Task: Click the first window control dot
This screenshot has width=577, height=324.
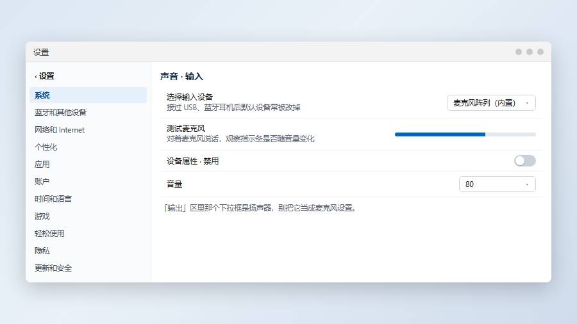Action: [x=519, y=52]
